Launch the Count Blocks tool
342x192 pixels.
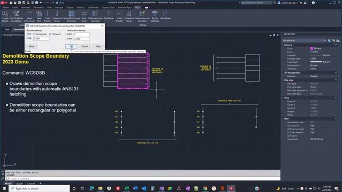coord(5,16)
